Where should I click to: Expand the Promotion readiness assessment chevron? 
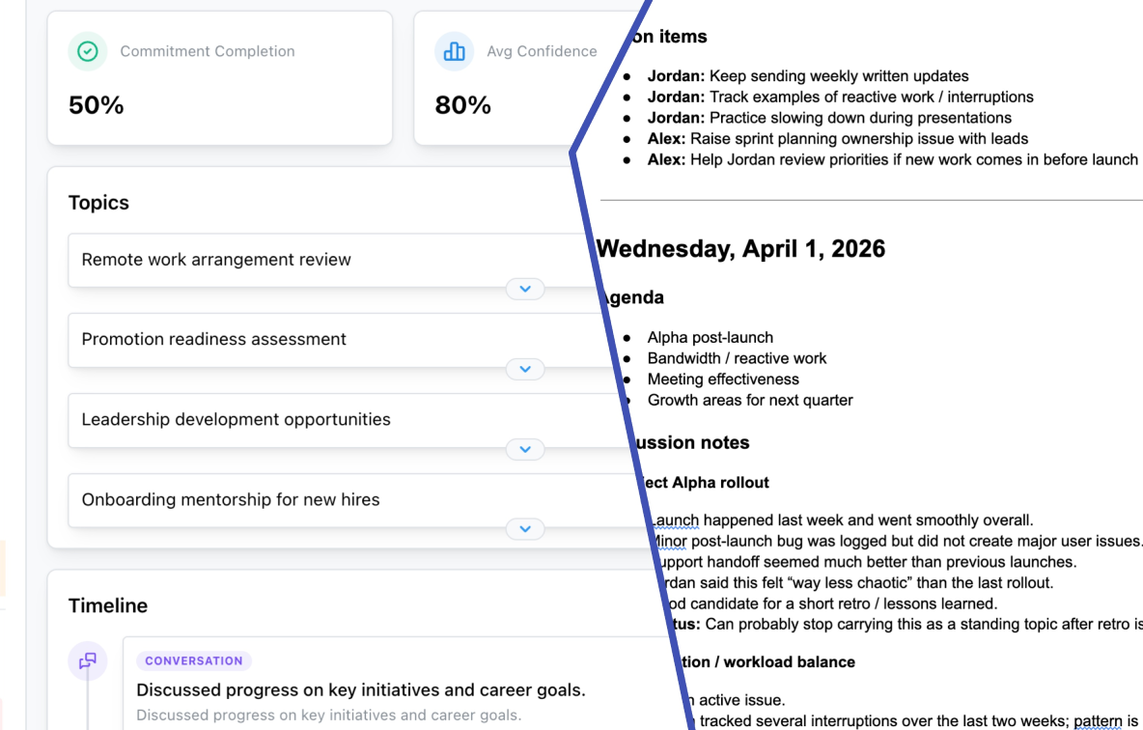click(x=525, y=369)
